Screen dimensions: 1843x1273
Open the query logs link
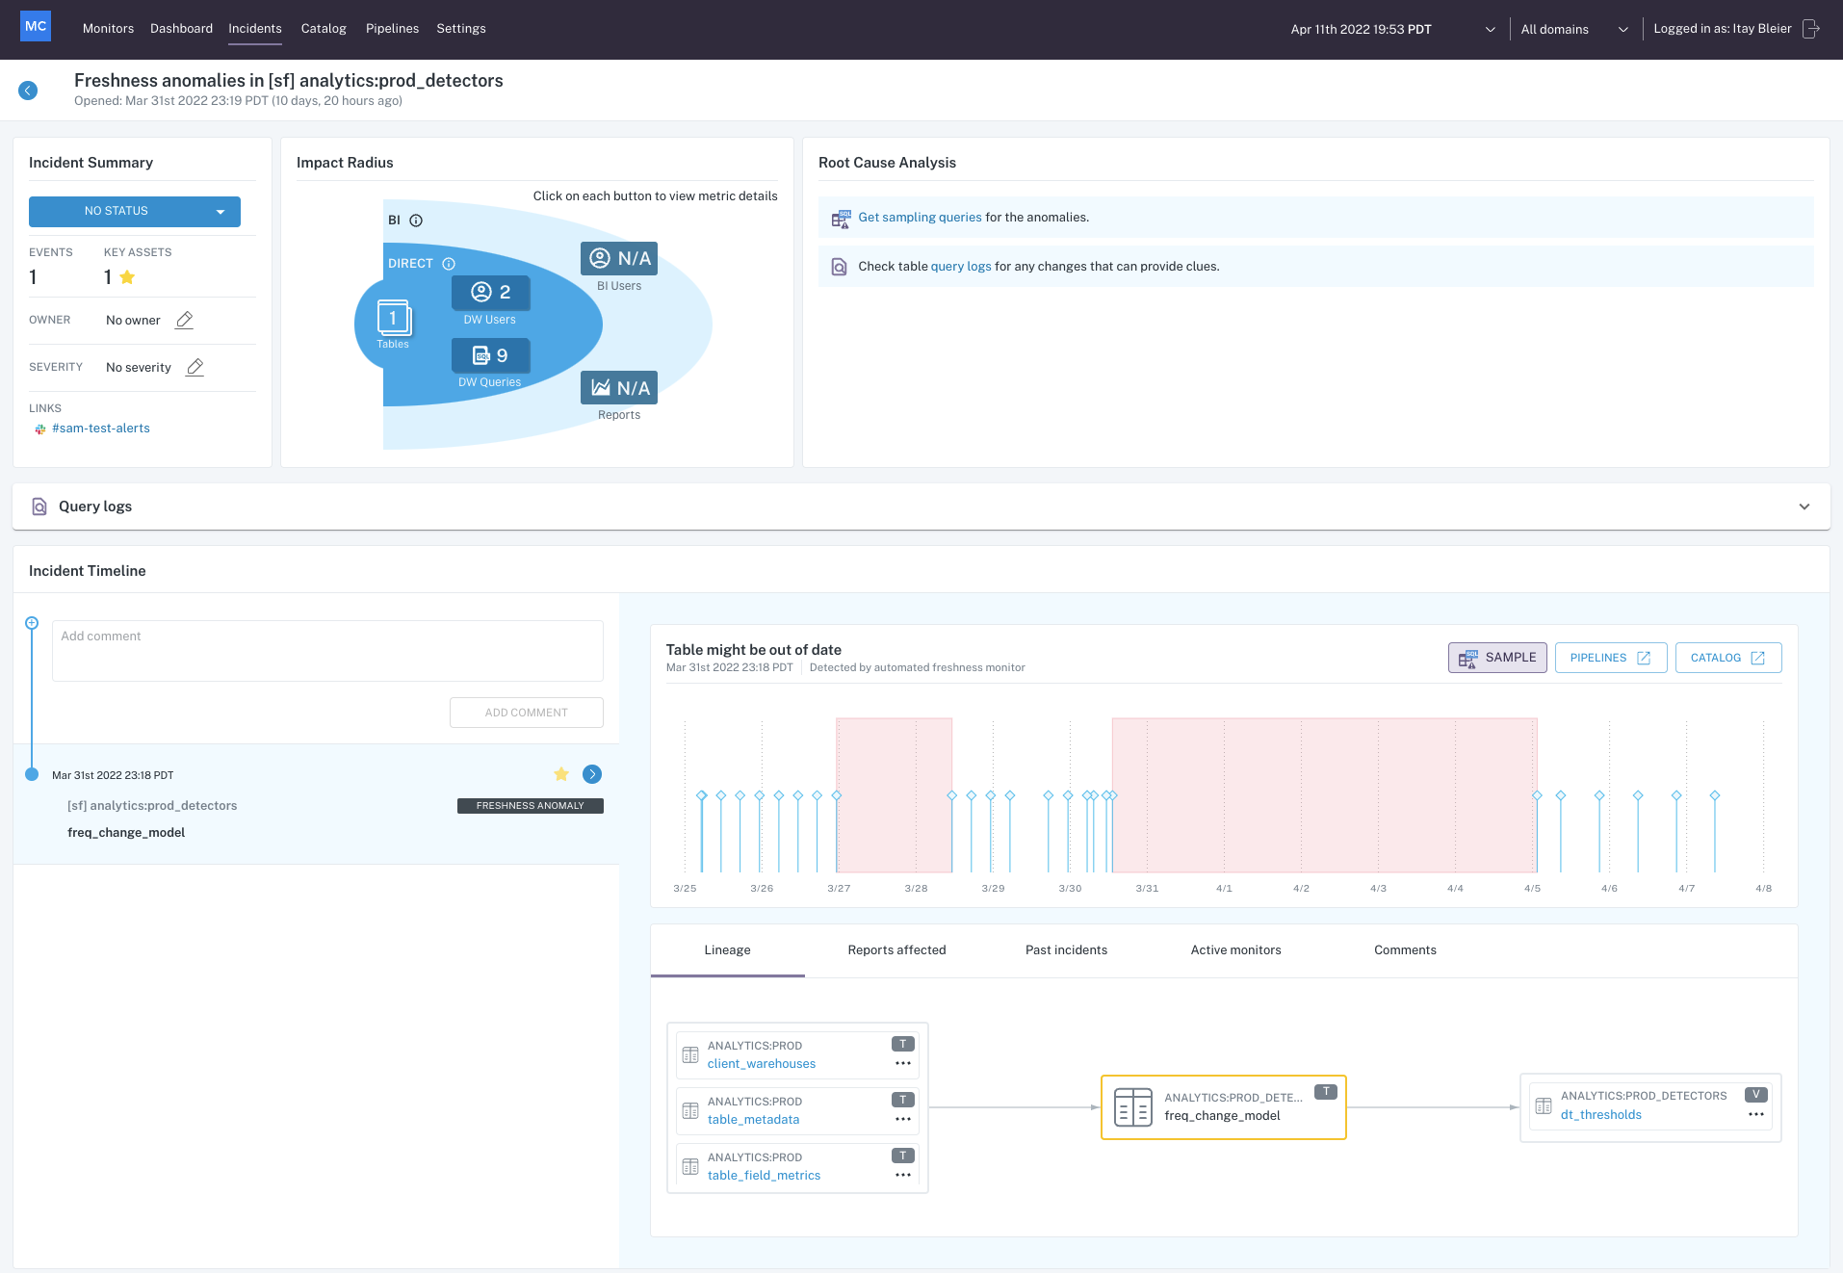click(x=961, y=267)
